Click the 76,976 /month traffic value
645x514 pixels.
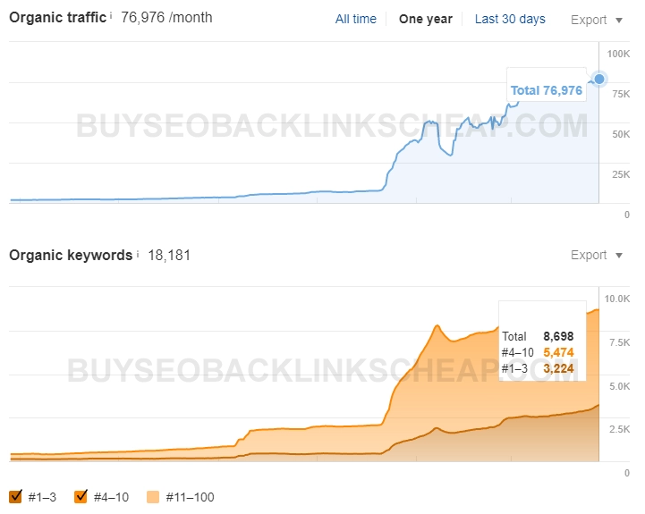166,18
